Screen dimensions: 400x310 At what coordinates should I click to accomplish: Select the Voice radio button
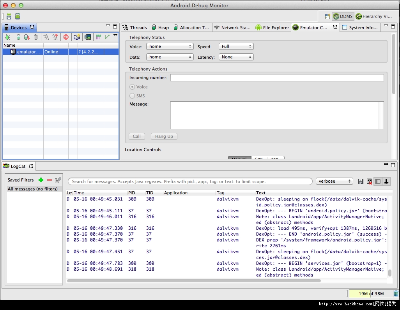[x=132, y=87]
